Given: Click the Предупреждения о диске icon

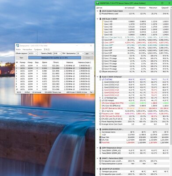Looking at the screenshot, I should pos(100,164).
